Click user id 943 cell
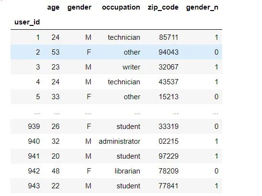Image resolution: width=262 pixels, height=196 pixels. pos(34,186)
